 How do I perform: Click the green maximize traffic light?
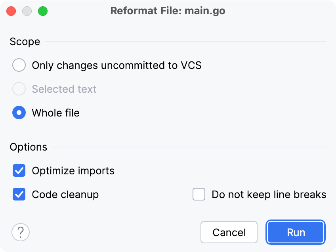coord(43,11)
